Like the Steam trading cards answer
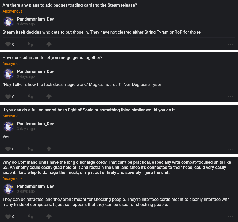Viewport: 238px width, 222px height. pos(8,44)
